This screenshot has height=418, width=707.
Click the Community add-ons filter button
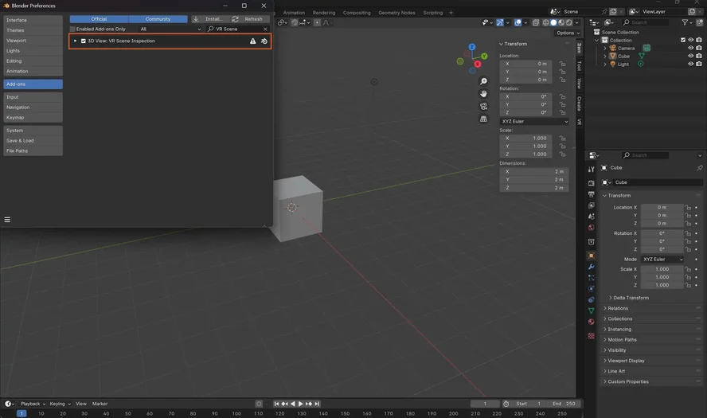coord(158,19)
